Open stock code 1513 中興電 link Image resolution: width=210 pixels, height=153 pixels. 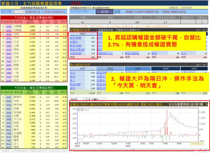pyautogui.click(x=9, y=30)
